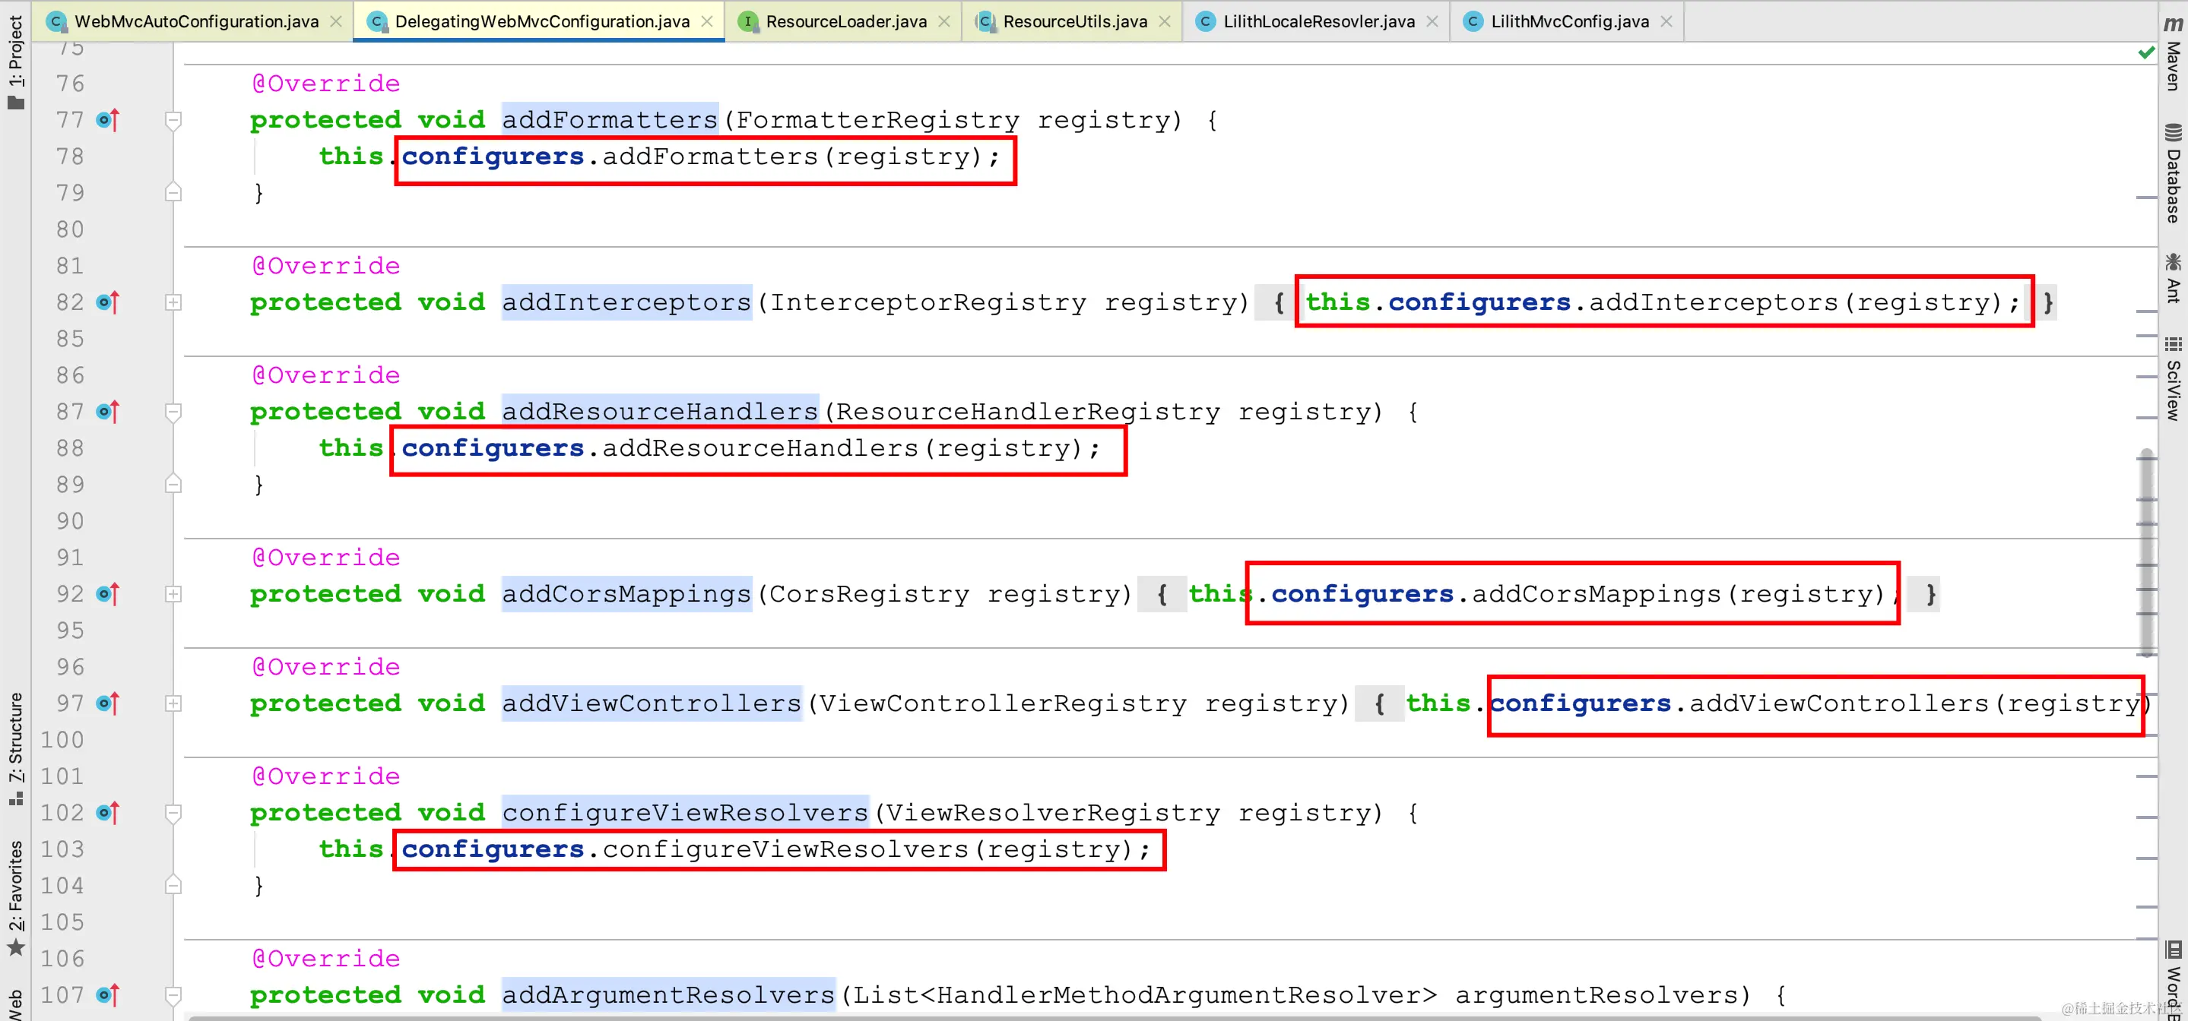Click override gutter icon on line 102
The width and height of the screenshot is (2188, 1021).
tap(108, 813)
